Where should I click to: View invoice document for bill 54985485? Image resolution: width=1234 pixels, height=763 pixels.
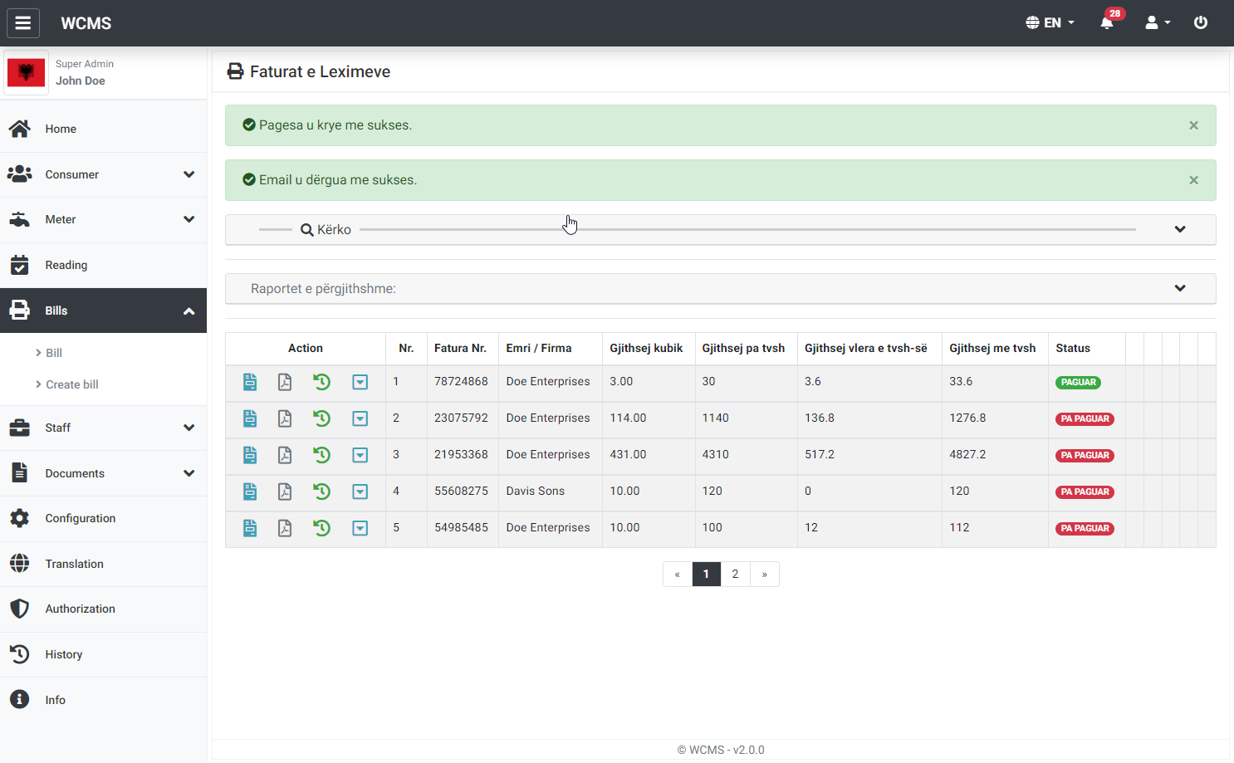pos(250,528)
